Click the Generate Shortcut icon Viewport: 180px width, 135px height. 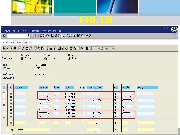click(x=82, y=36)
